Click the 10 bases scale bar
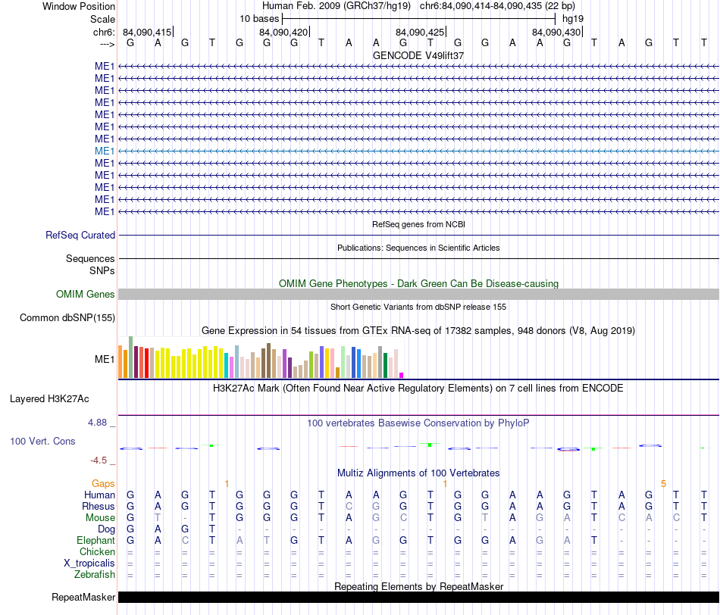 (x=419, y=19)
